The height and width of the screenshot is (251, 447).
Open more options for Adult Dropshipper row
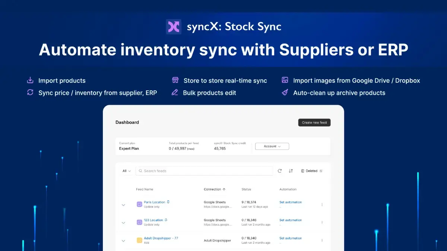coord(322,241)
